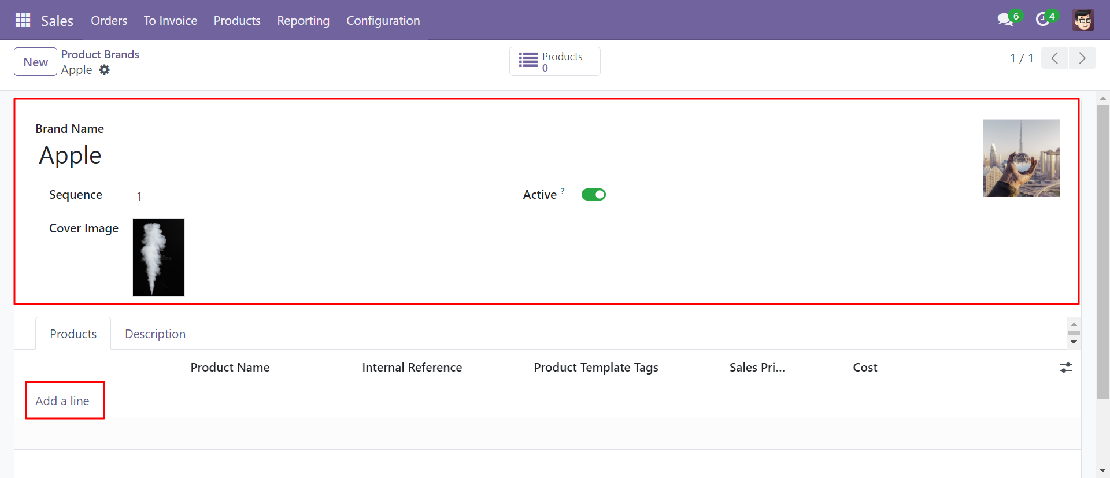Viewport: 1110px width, 478px height.
Task: Click the gear icon next to Apple
Action: point(104,70)
